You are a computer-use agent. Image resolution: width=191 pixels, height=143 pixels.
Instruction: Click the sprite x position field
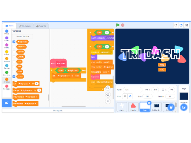(155, 90)
